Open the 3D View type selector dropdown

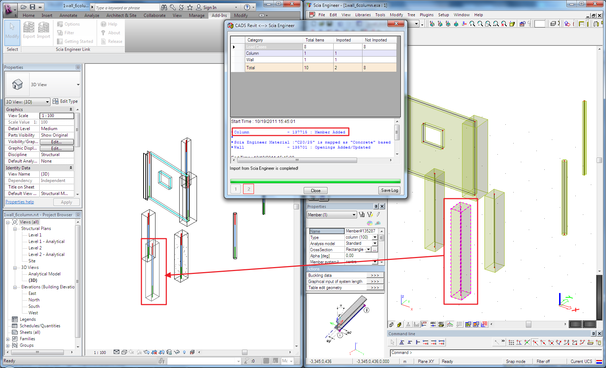tap(78, 85)
